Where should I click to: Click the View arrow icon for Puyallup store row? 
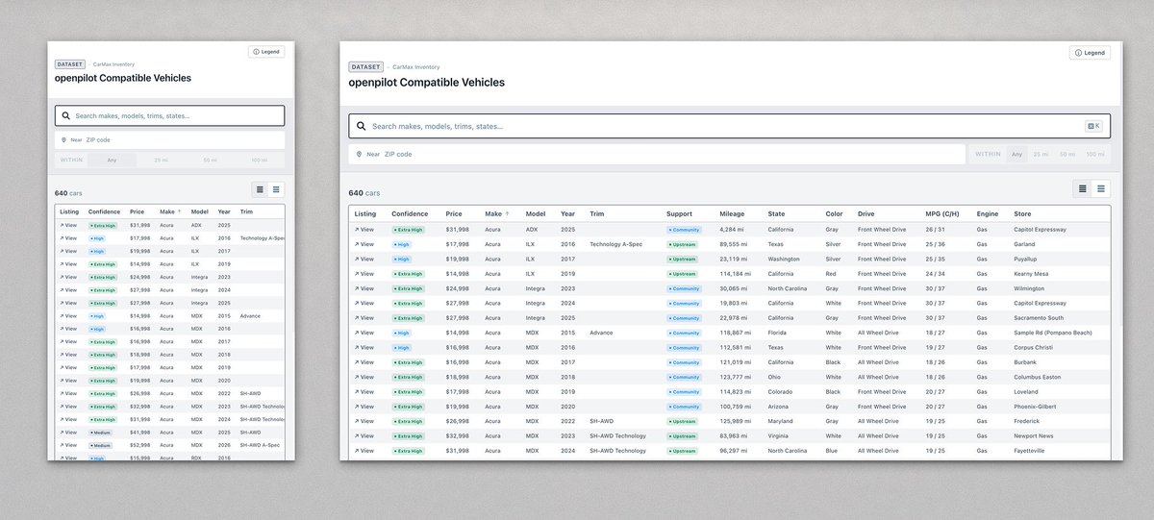point(357,259)
